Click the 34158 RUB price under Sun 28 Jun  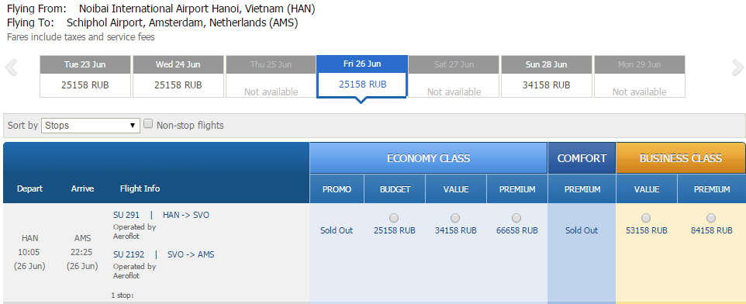point(546,85)
